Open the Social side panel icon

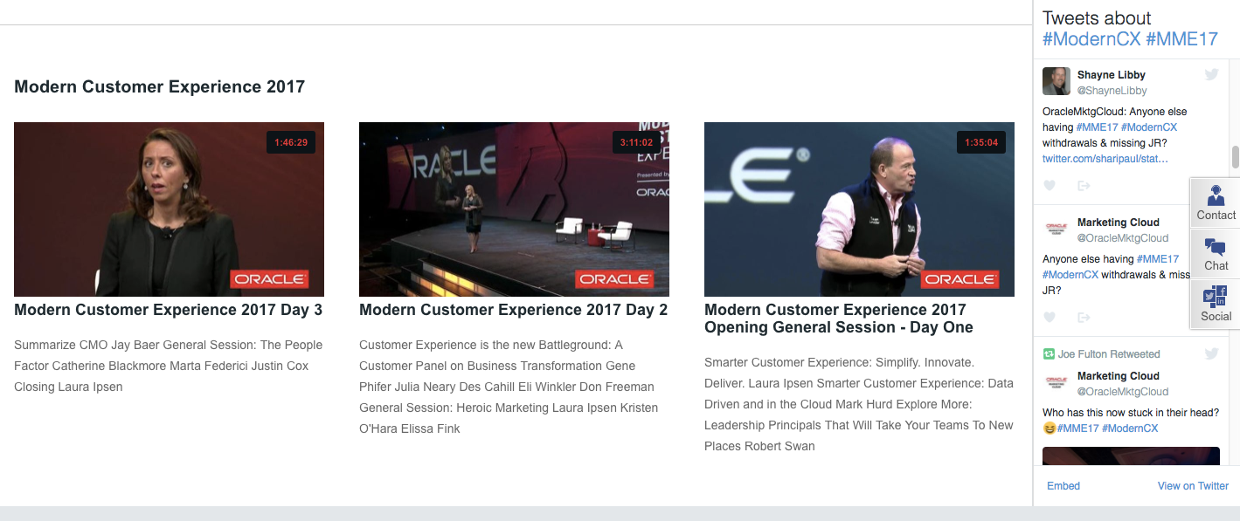1216,304
